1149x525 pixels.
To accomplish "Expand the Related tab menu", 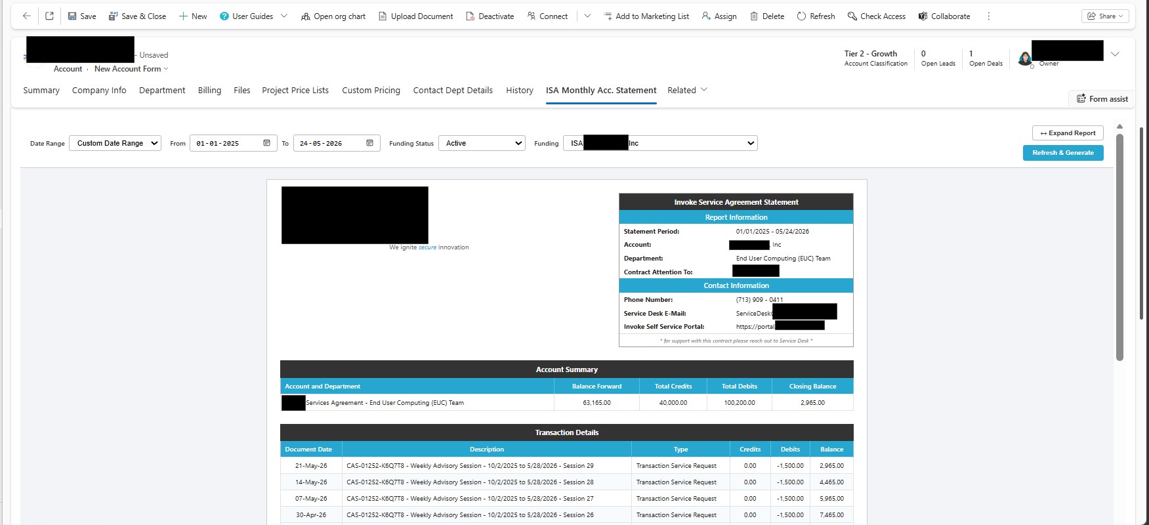I will [x=687, y=91].
